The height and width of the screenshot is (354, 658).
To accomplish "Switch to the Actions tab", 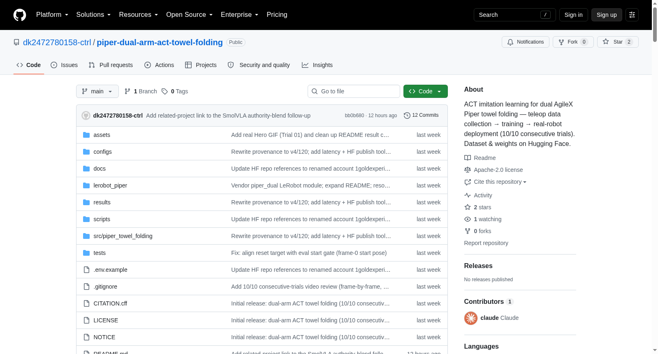I will [x=159, y=65].
